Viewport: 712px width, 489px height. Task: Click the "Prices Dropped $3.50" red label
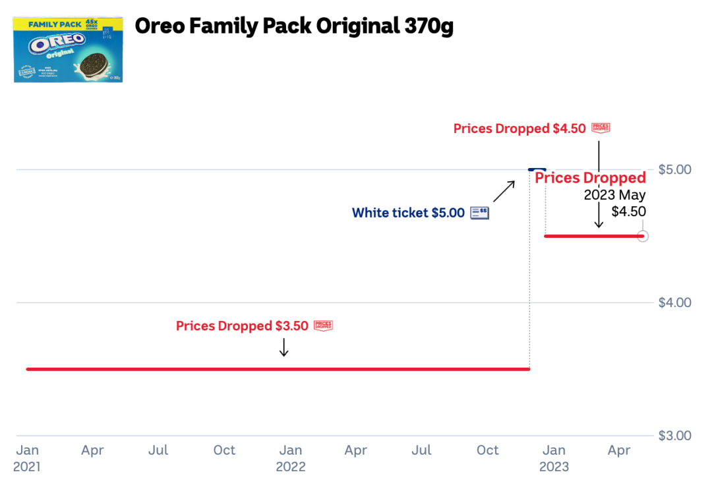coord(242,326)
